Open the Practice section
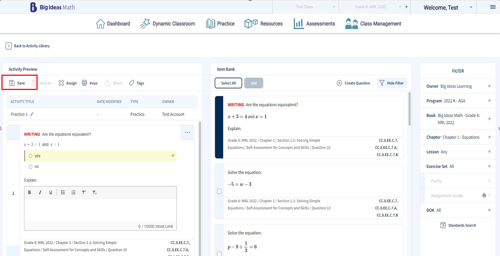This screenshot has width=500, height=256. (x=220, y=24)
